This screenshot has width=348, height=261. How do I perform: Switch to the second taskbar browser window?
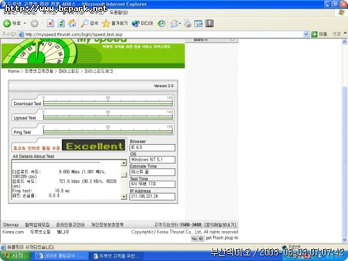click(116, 256)
